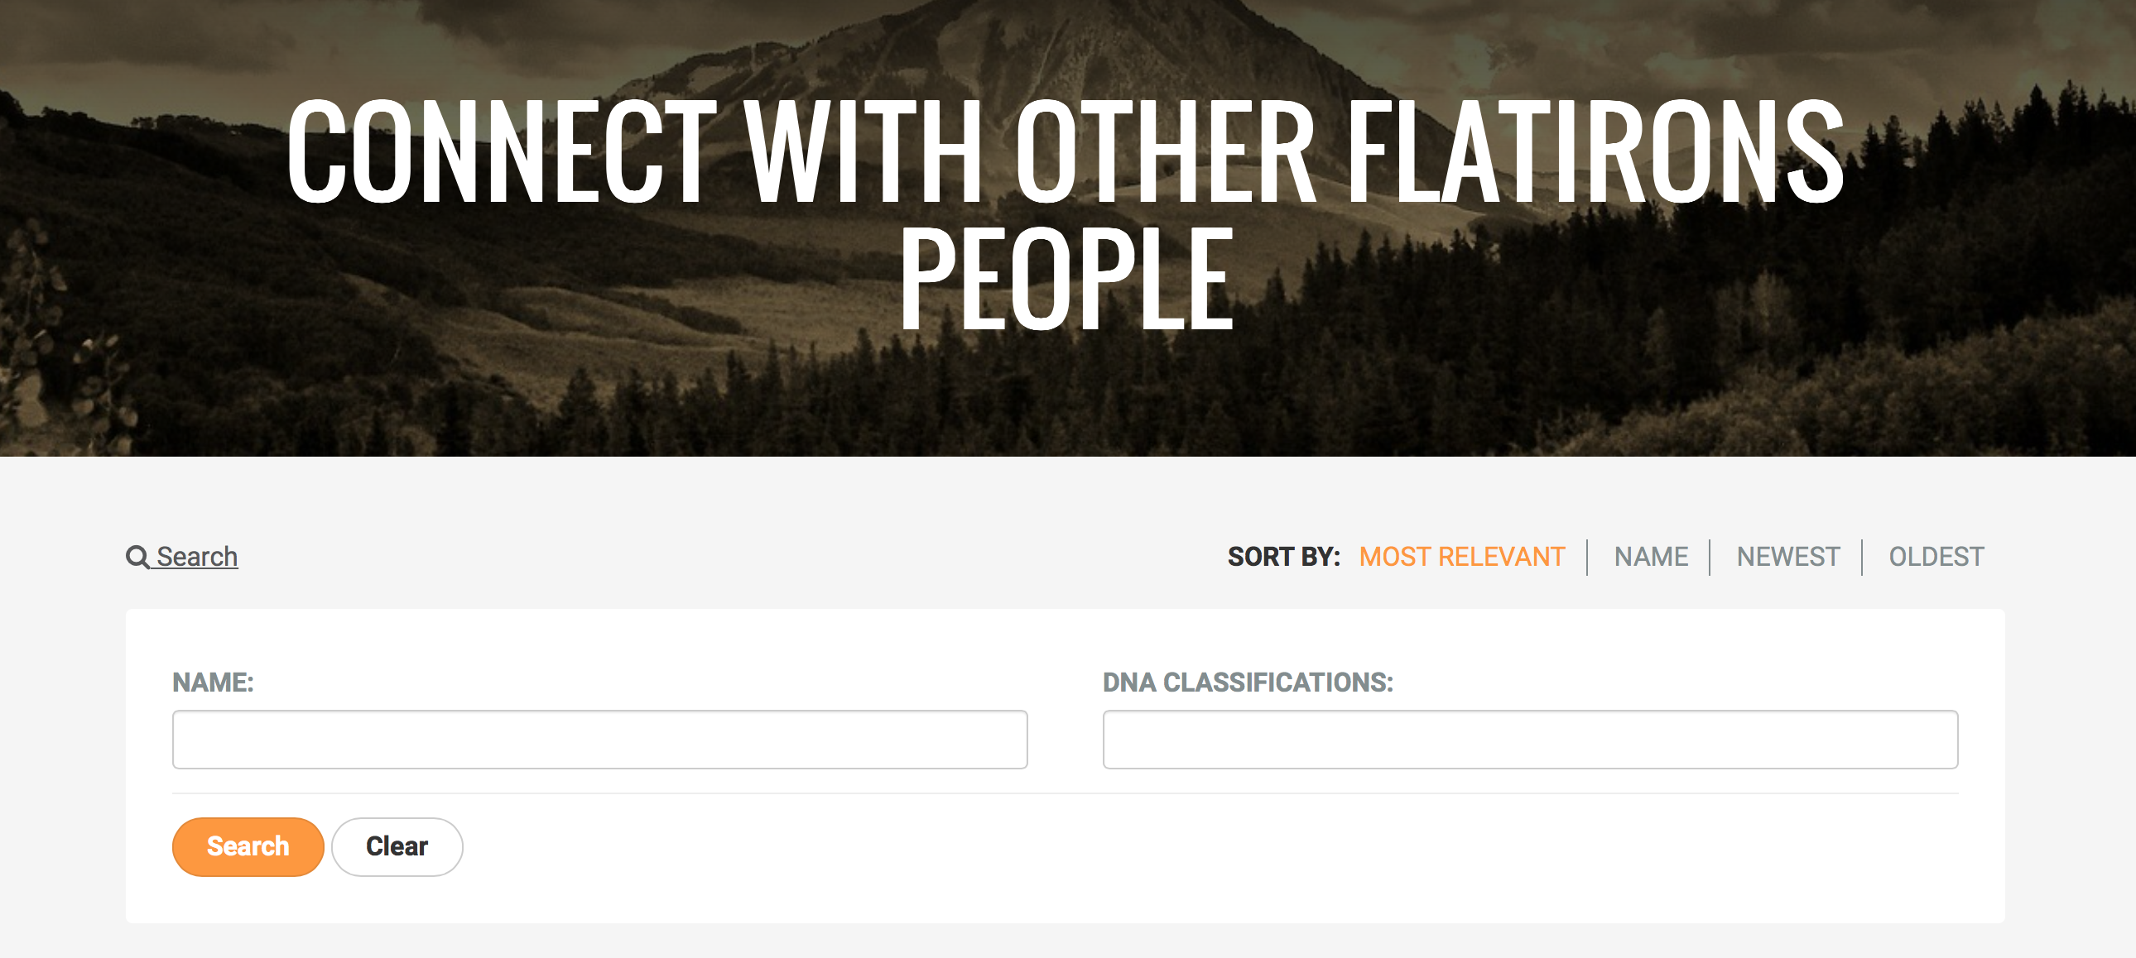Click the magnifying glass search icon
Screen dimensions: 2136x958
tap(137, 557)
